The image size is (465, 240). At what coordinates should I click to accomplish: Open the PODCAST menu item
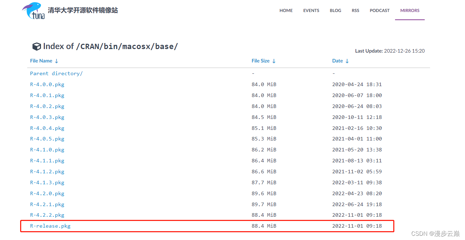(x=379, y=11)
